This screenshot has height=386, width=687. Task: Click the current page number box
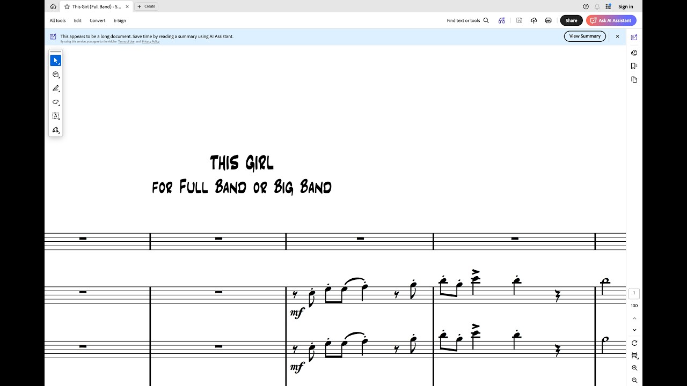tap(634, 293)
